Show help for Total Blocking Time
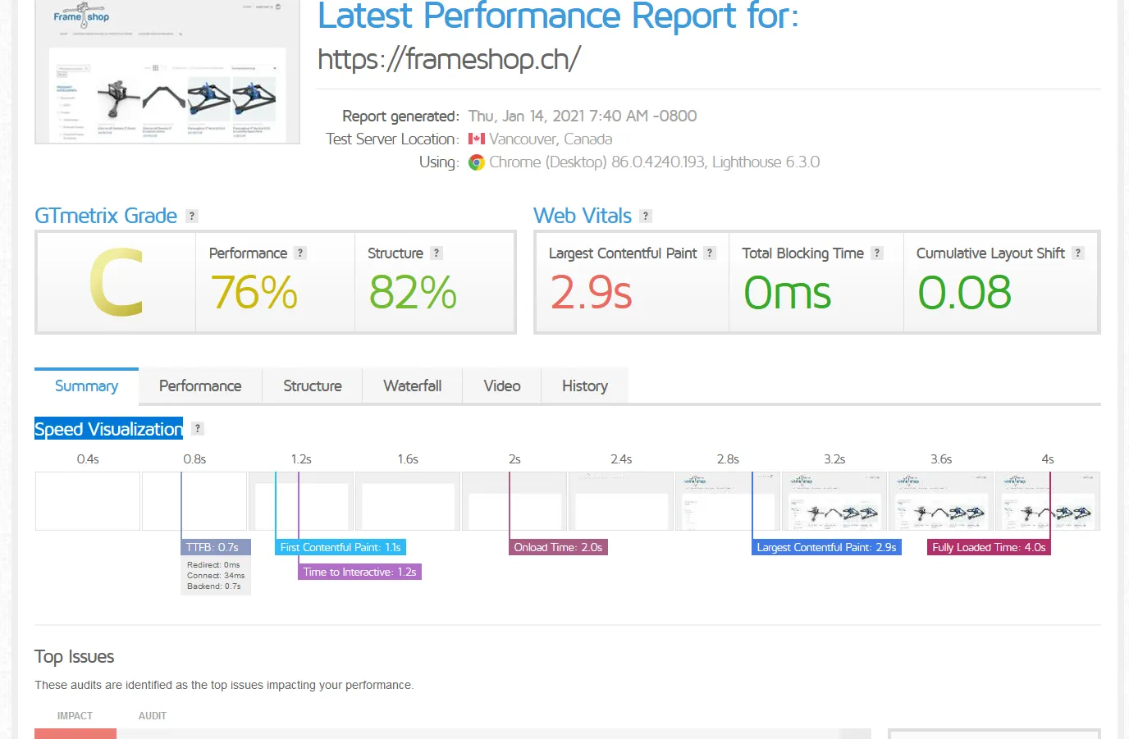Viewport: 1129px width, 739px height. point(877,253)
